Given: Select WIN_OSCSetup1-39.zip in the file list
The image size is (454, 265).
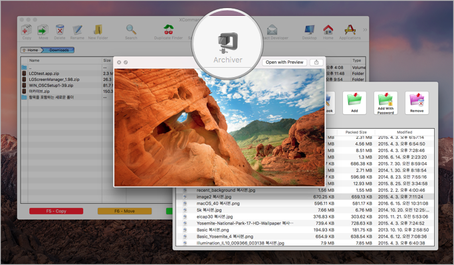Looking at the screenshot, I should (x=51, y=85).
